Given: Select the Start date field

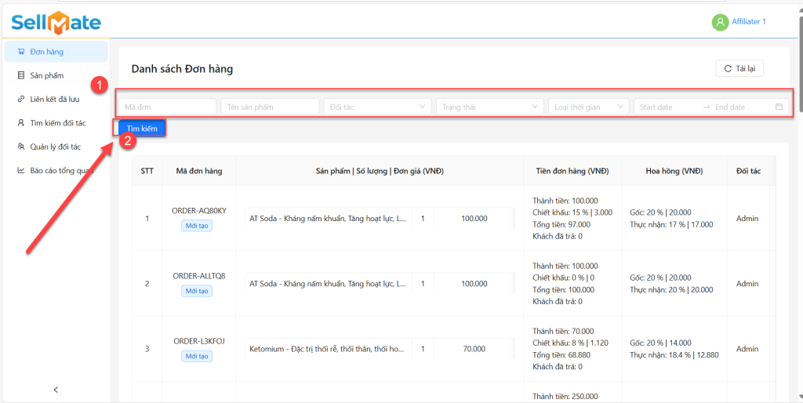Looking at the screenshot, I should [x=667, y=107].
